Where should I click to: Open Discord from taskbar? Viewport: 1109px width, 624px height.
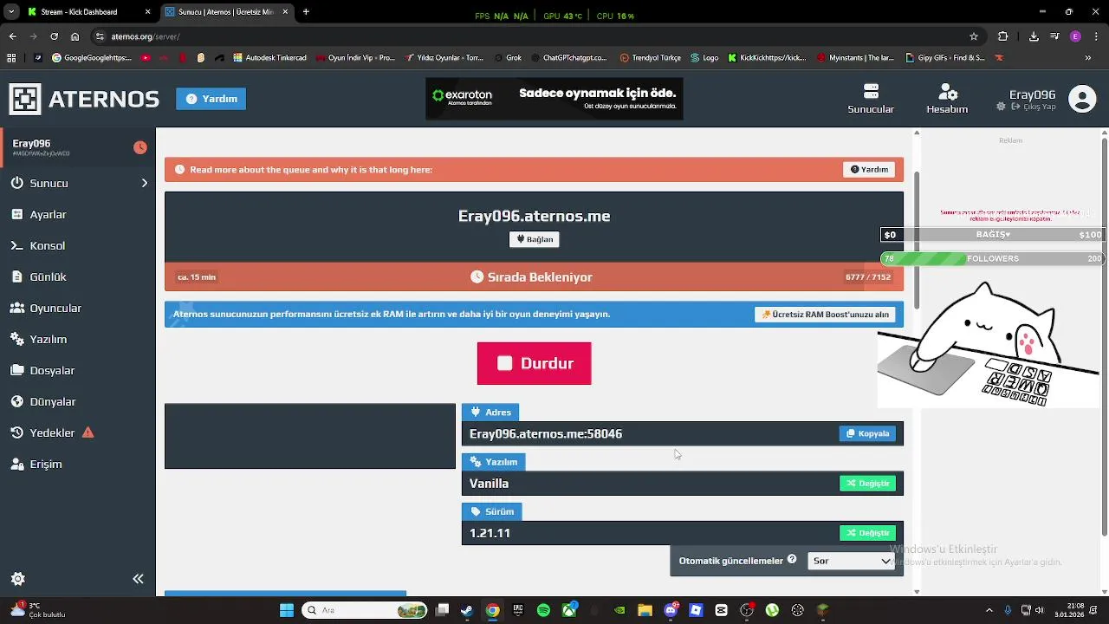[671, 610]
